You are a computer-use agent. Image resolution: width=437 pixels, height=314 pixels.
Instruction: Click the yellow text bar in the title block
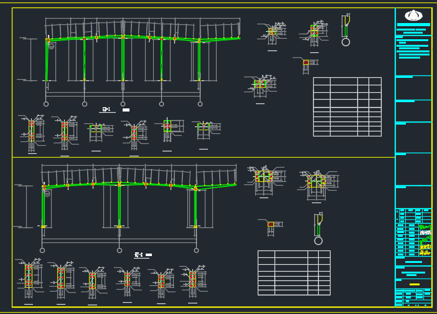[x=415, y=285]
